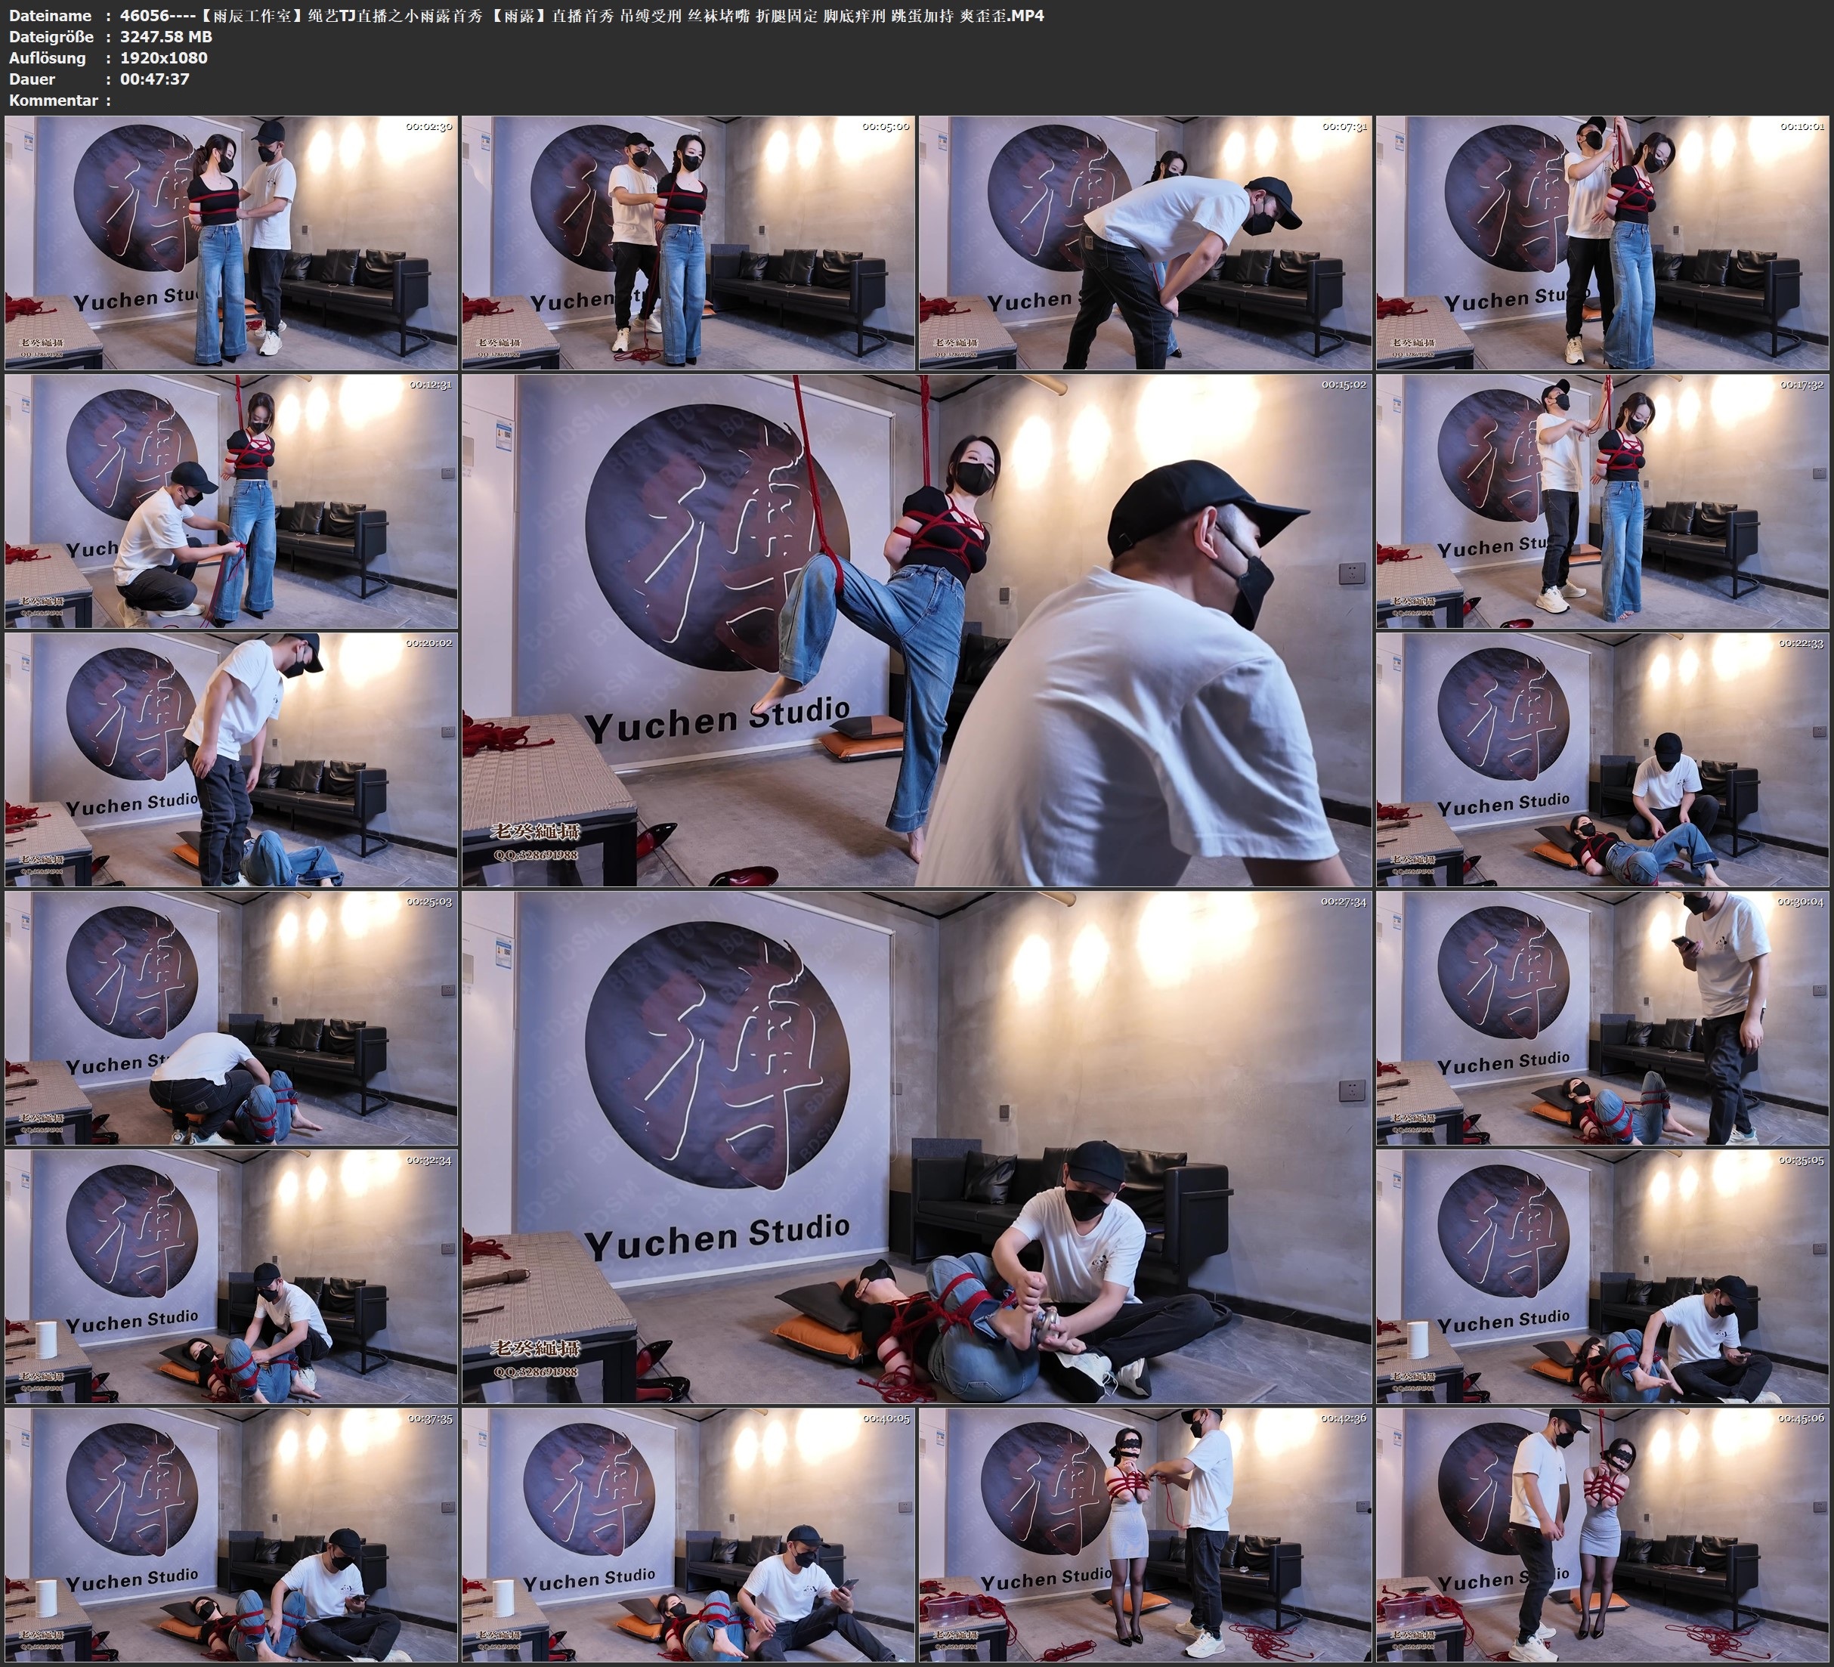
Task: Open the 00:40:05 frame
Action: point(688,1535)
